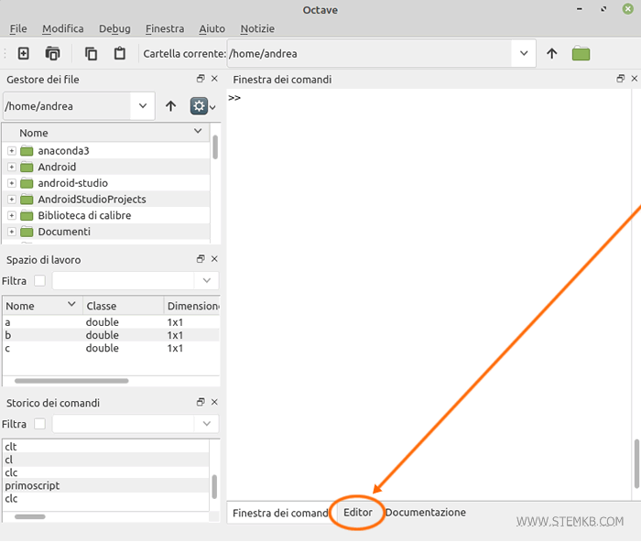Minimize the Octave window
This screenshot has width=641, height=542.
coord(580,9)
